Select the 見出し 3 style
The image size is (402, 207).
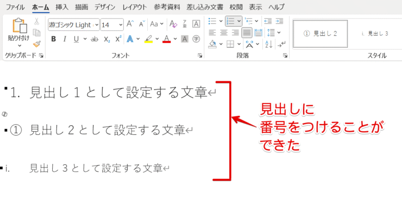coord(375,34)
